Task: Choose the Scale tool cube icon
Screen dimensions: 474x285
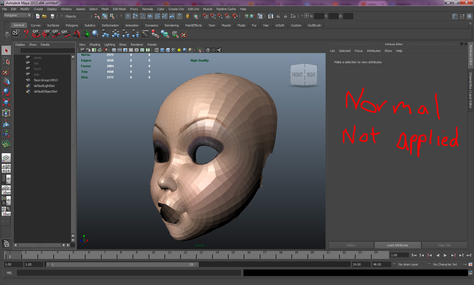Action: [x=6, y=102]
